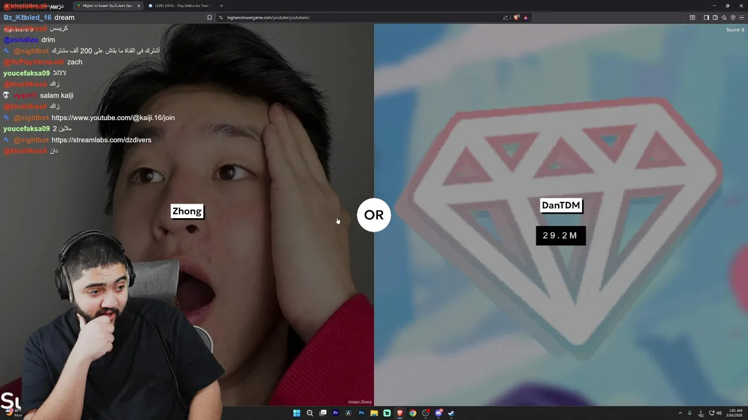Open the Windows Start menu

click(297, 413)
